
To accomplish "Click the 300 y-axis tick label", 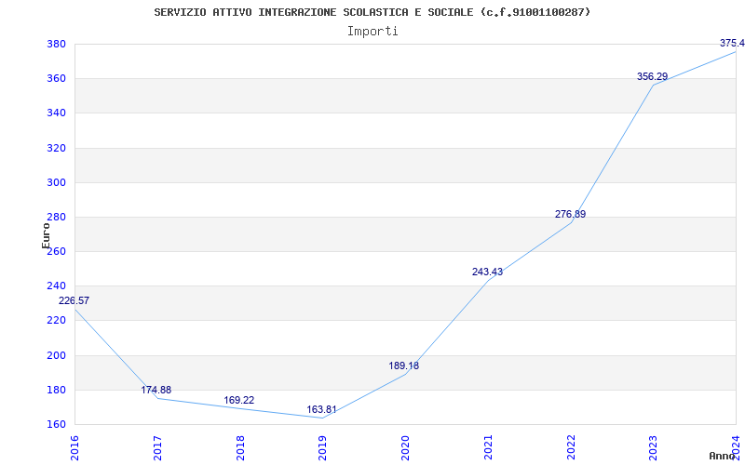I will (56, 182).
